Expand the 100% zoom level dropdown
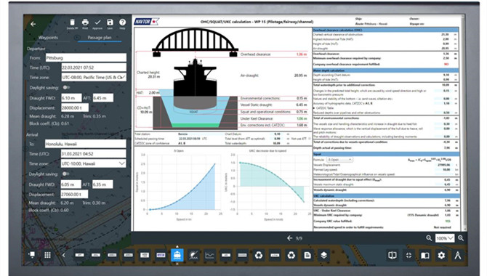 (444, 238)
